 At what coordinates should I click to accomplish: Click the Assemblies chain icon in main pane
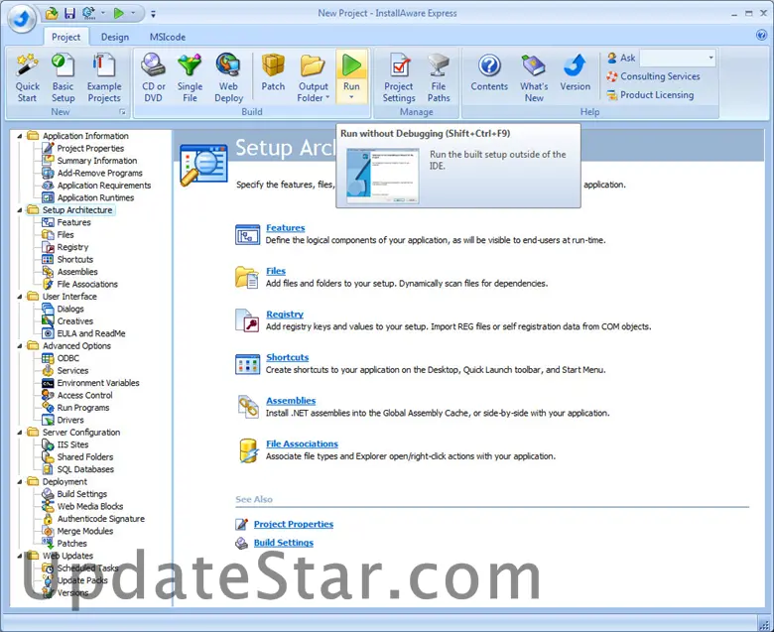[247, 407]
